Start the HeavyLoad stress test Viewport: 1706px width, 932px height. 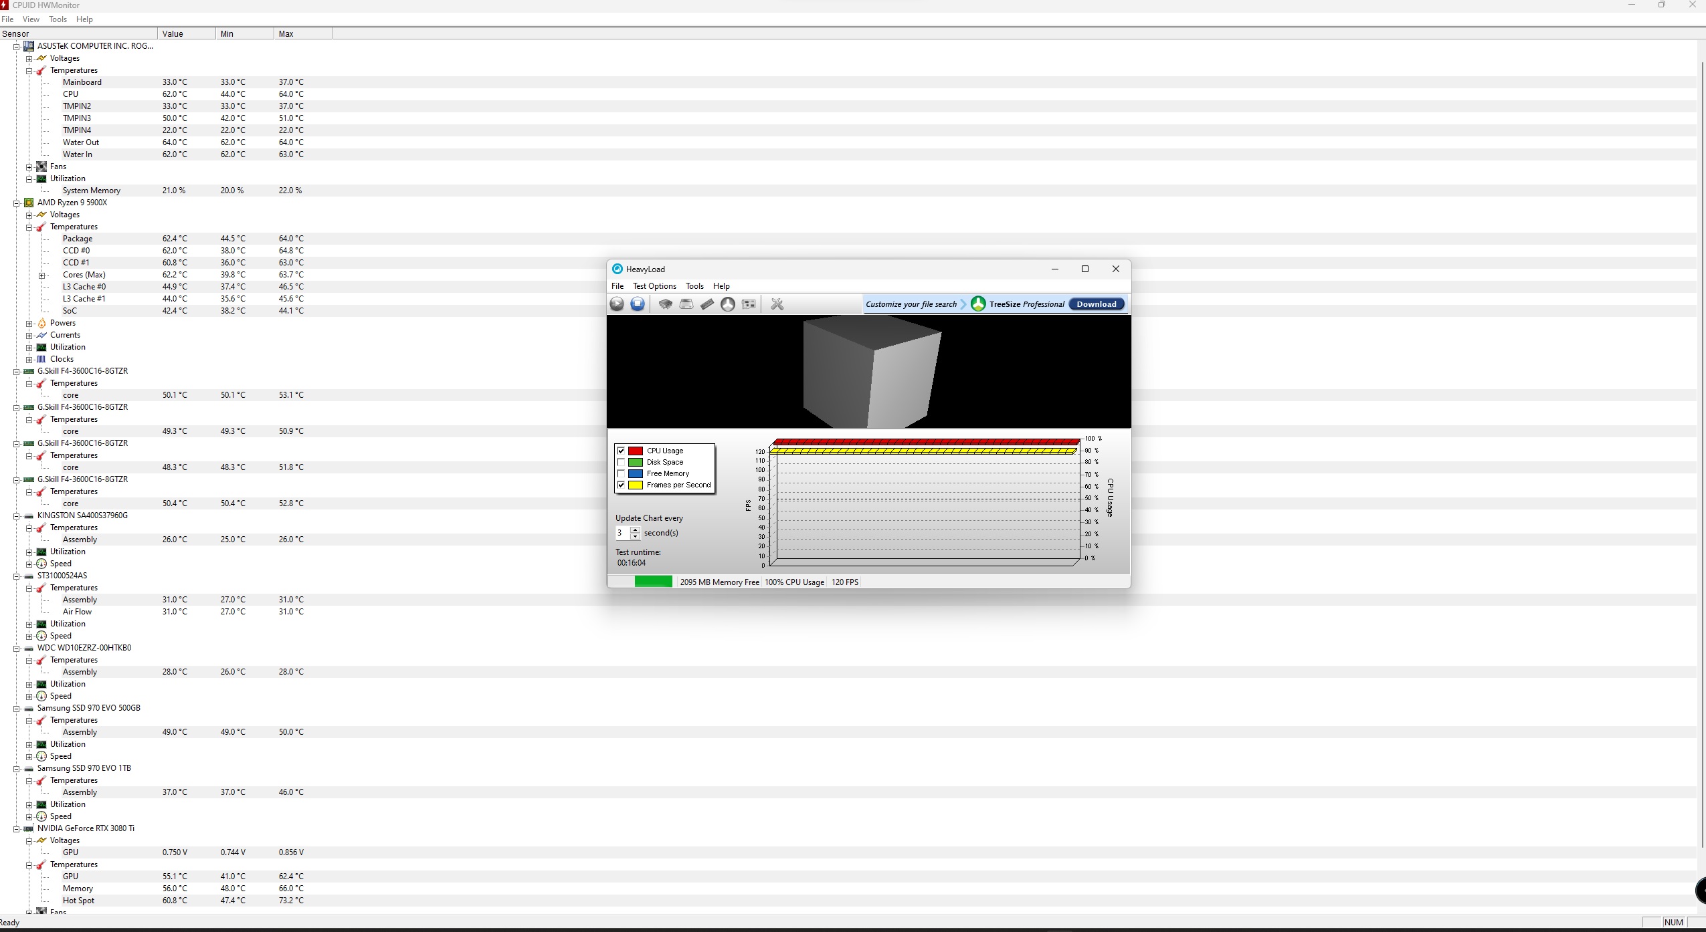[x=617, y=304]
